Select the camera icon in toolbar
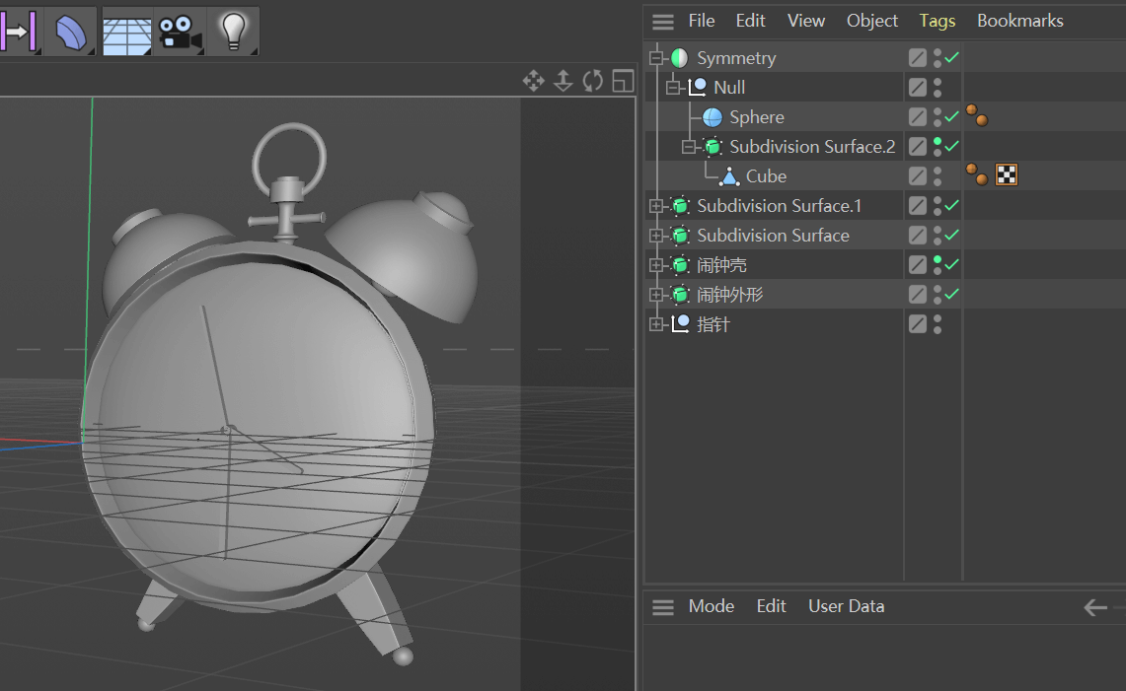This screenshot has height=691, width=1126. 180,32
